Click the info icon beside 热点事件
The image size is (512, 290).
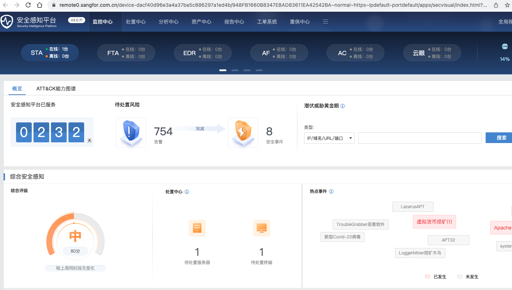[331, 191]
